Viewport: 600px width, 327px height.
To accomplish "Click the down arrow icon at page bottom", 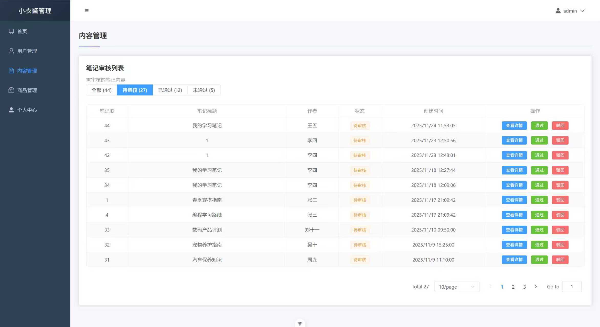I will coord(300,323).
